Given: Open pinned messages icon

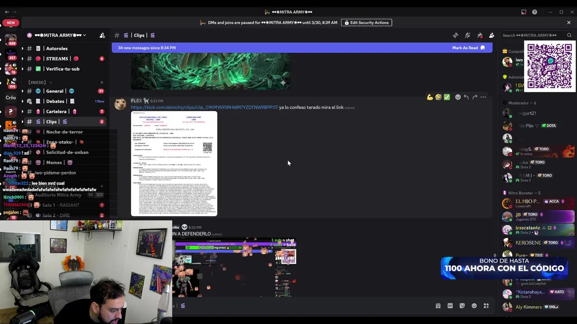Looking at the screenshot, I should pyautogui.click(x=480, y=35).
